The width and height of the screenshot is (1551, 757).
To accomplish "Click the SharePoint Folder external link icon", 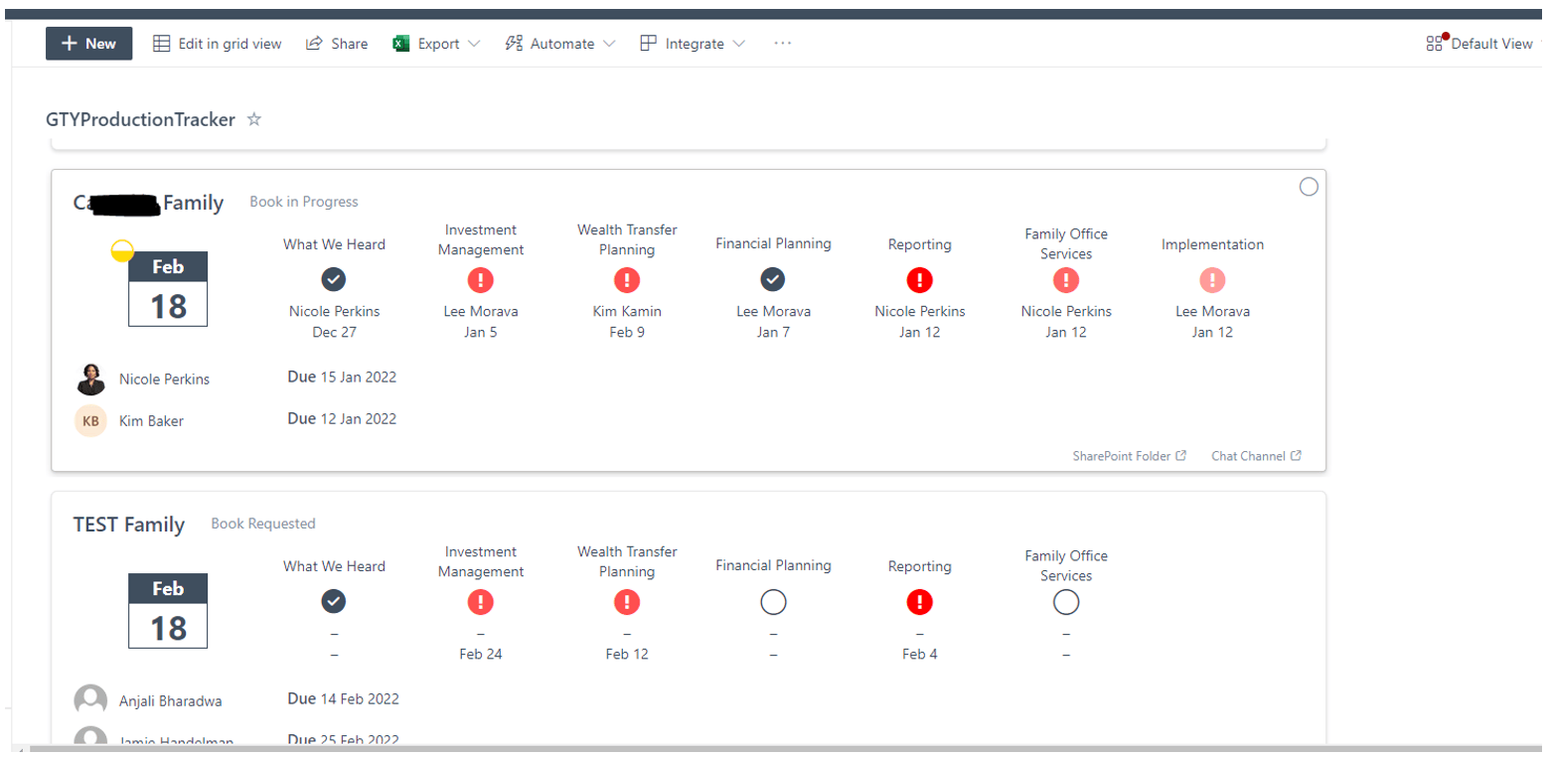I will point(1180,456).
